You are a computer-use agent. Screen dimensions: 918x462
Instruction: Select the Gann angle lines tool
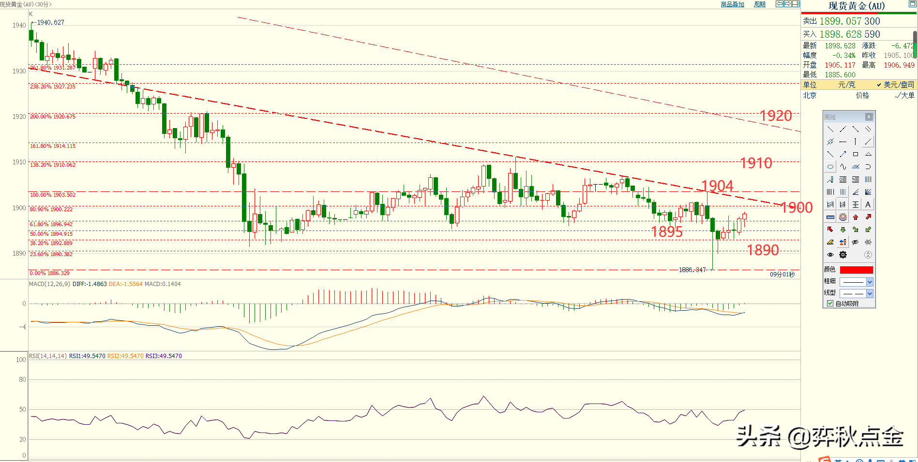868,192
